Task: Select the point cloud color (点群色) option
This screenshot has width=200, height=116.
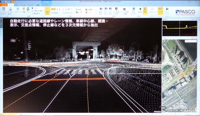Action: click(x=89, y=10)
